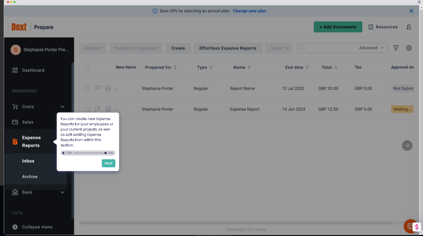
Task: Click the Costs shopping cart icon
Action: click(x=15, y=106)
